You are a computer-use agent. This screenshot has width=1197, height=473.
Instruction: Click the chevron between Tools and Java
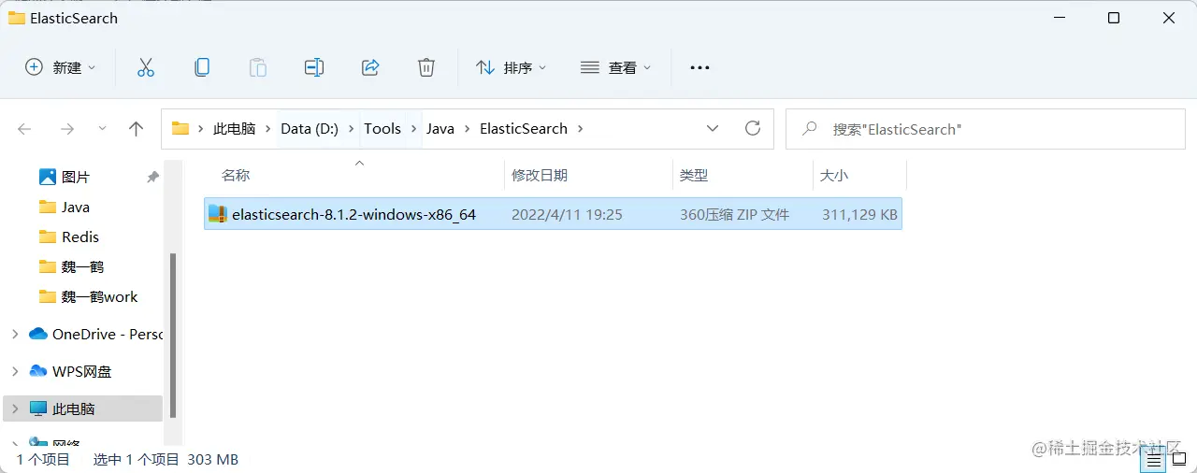[414, 129]
